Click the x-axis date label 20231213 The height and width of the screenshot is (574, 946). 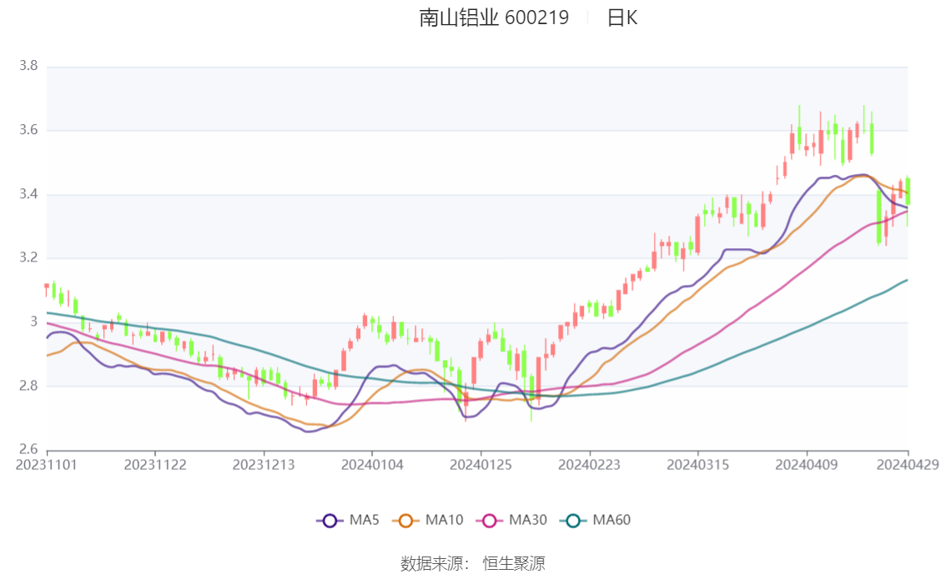click(x=264, y=465)
